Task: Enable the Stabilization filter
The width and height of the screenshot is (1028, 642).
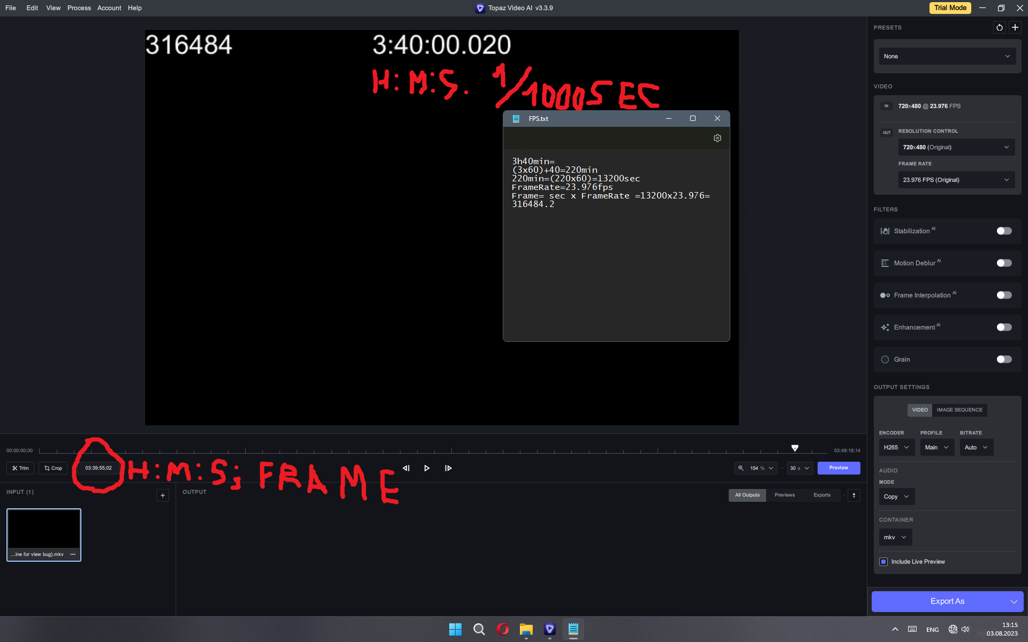Action: pos(1004,231)
